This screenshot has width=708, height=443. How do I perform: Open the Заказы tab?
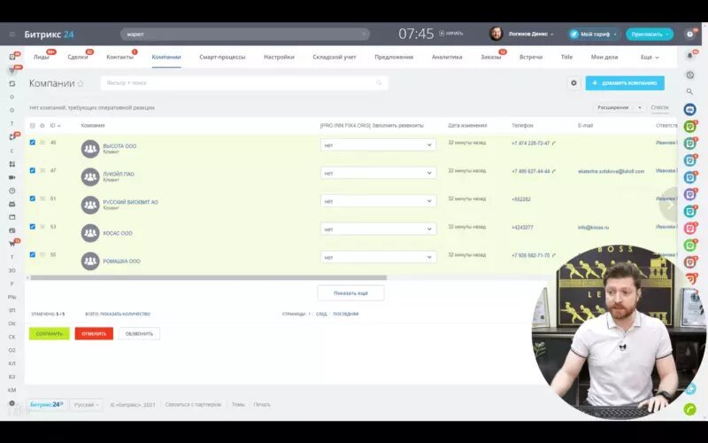pyautogui.click(x=491, y=57)
